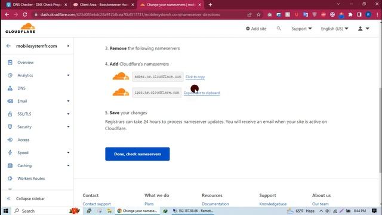Open the Contact support footer link
Screen dimensions: 382x215
tap(97, 204)
